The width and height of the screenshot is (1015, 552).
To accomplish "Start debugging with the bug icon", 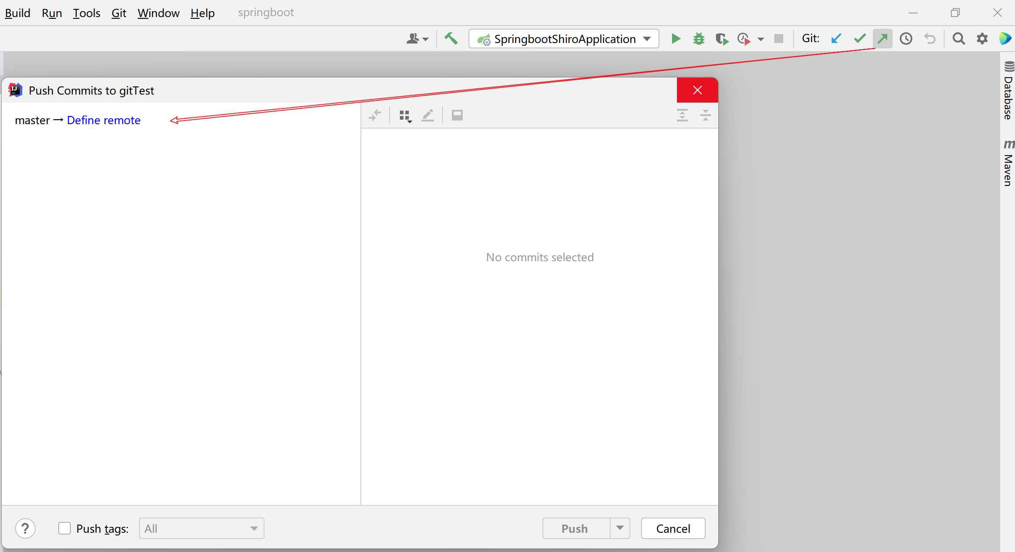I will 699,39.
